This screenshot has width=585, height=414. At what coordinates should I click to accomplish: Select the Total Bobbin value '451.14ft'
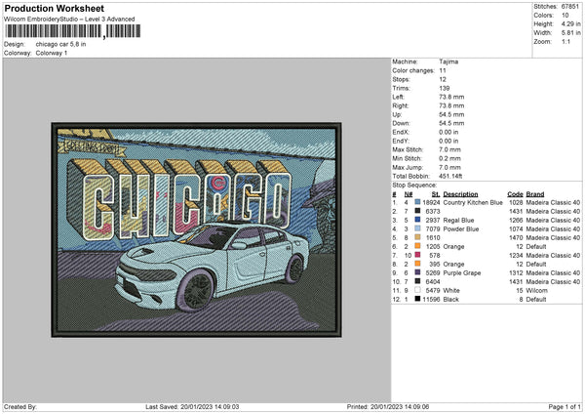click(450, 176)
